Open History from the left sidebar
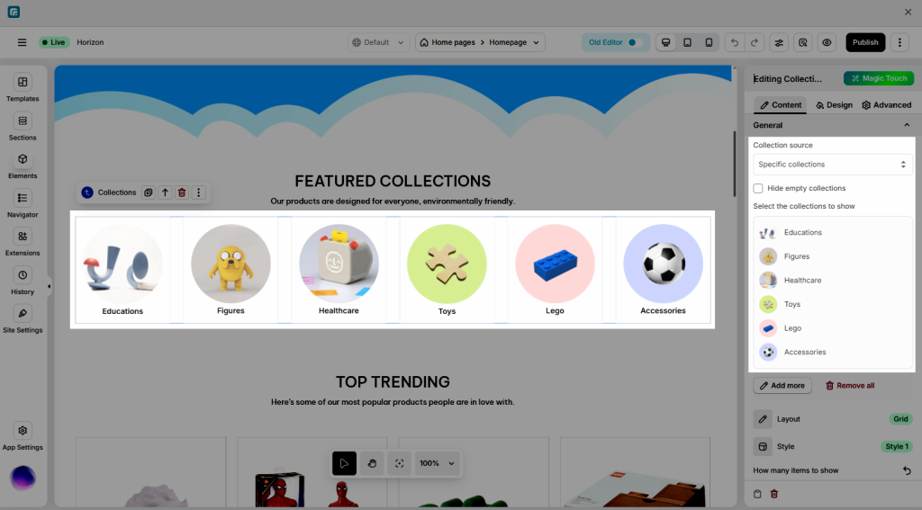Viewport: 922px width, 510px height. coord(23,281)
